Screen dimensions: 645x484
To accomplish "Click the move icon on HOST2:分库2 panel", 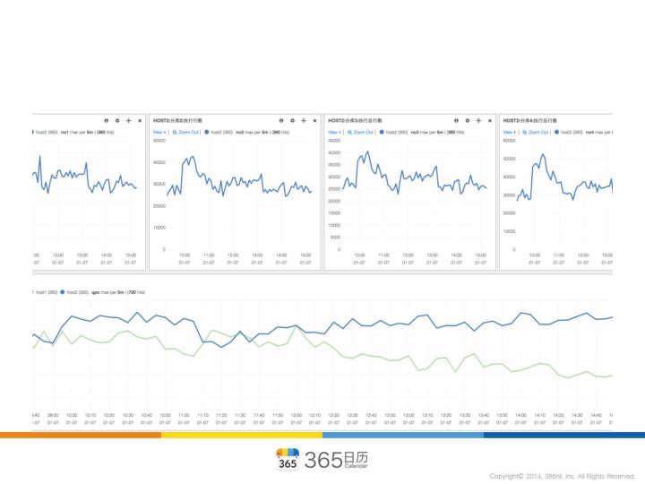I will tap(304, 121).
